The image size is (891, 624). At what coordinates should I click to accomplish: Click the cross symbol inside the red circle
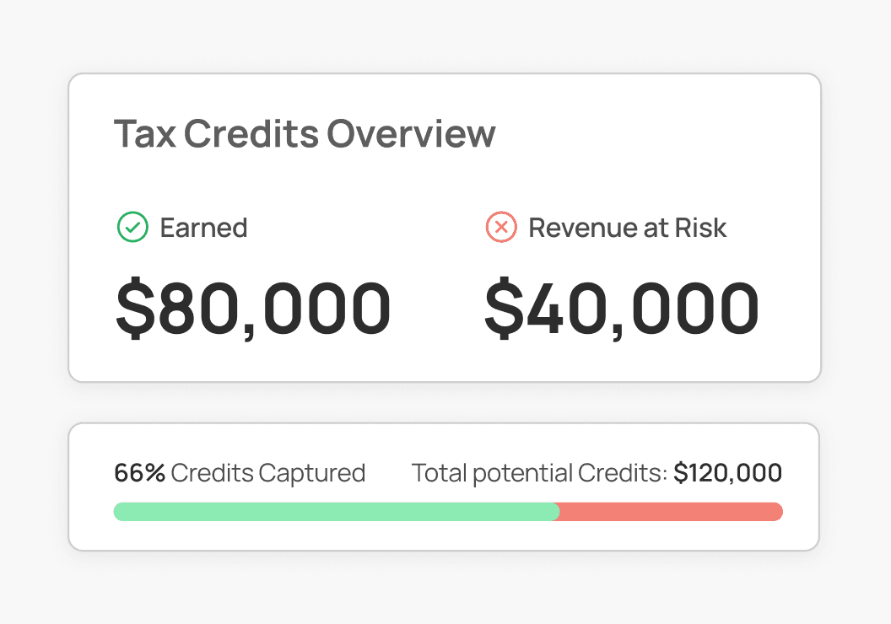[499, 227]
